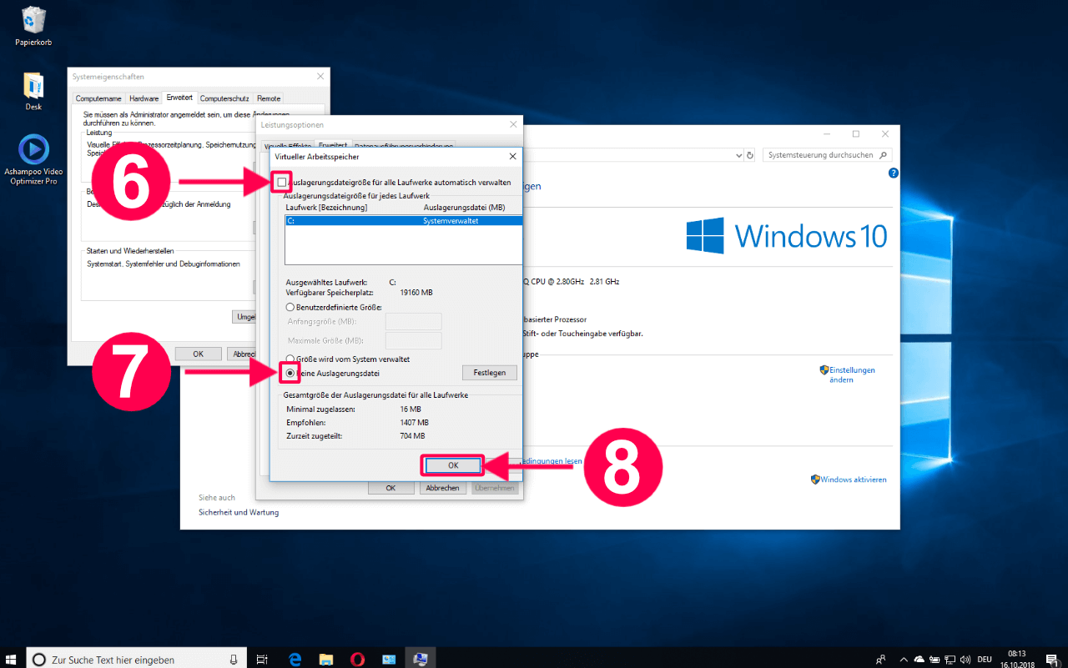Click the 1407 MB Empfohlen value

[x=414, y=423]
